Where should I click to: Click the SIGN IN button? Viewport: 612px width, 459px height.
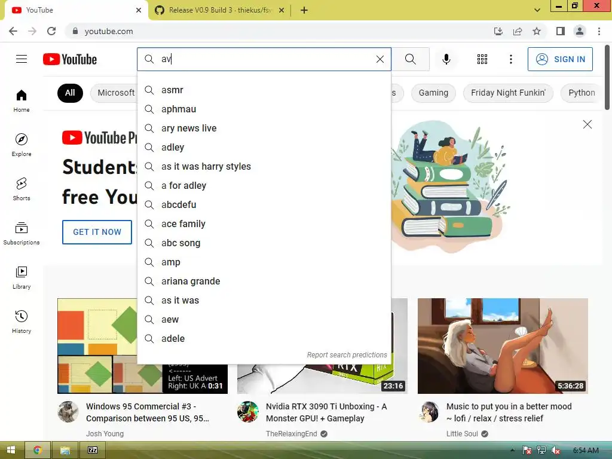tap(560, 59)
